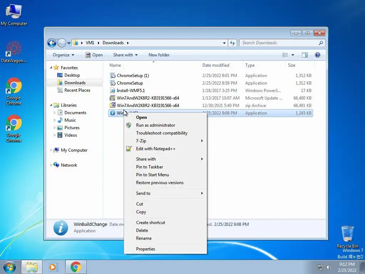Open the upper Google Chrome desktop shortcut
The image size is (365, 274).
pos(14,91)
